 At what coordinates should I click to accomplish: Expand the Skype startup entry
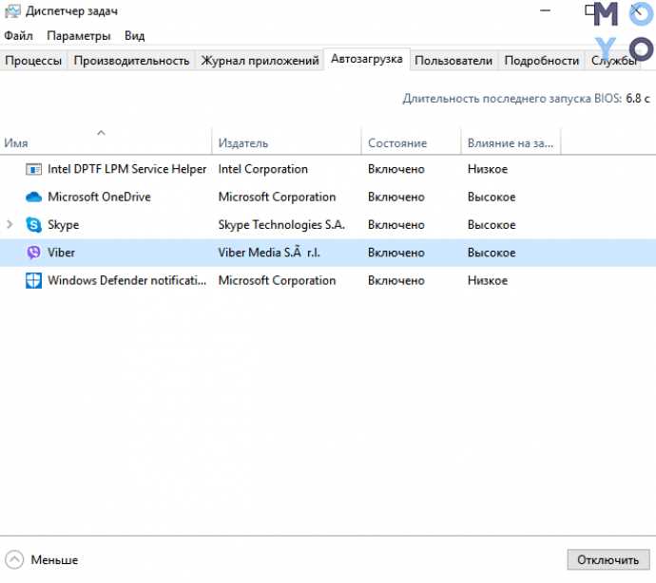click(10, 225)
